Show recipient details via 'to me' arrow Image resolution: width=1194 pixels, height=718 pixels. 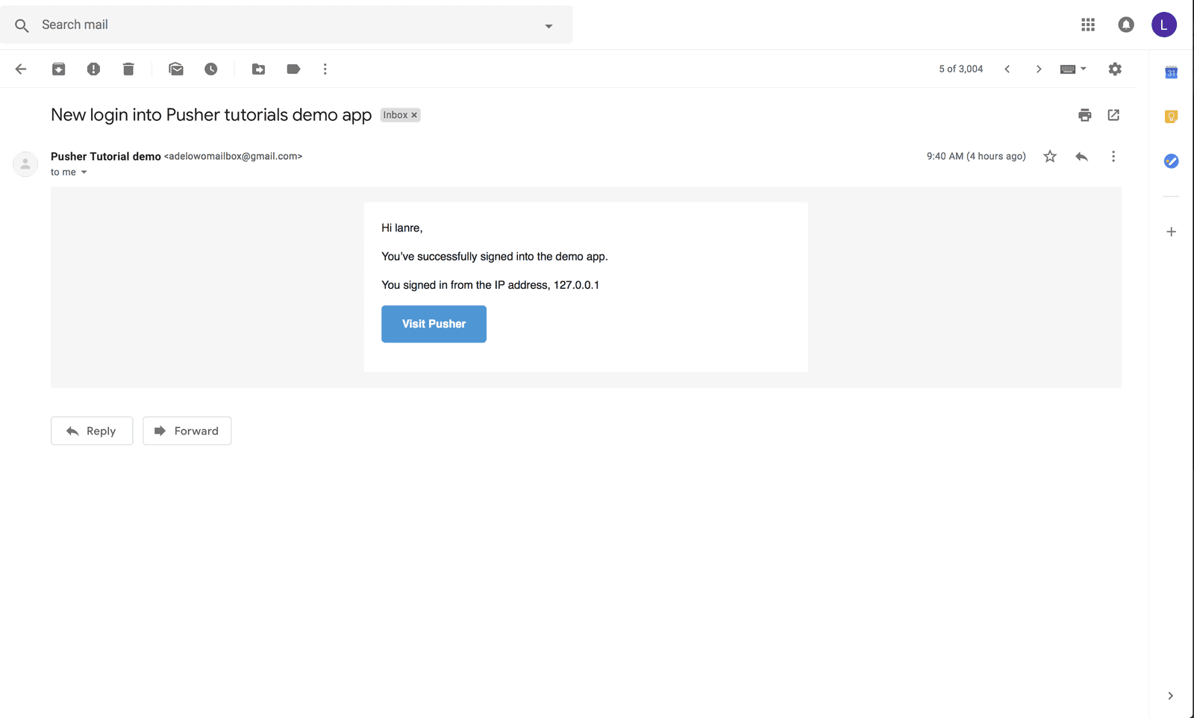[x=83, y=172]
